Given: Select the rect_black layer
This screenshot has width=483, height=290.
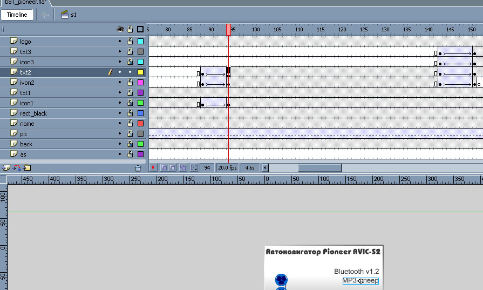Looking at the screenshot, I should tap(73, 113).
